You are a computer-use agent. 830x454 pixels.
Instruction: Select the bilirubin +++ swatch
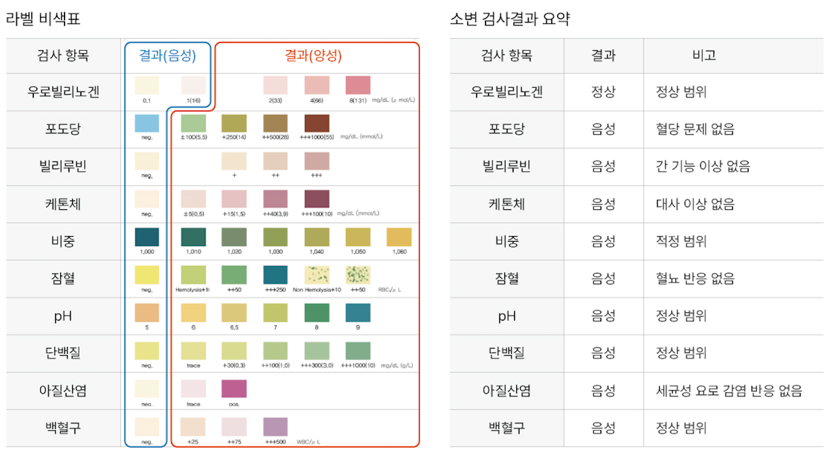click(316, 161)
